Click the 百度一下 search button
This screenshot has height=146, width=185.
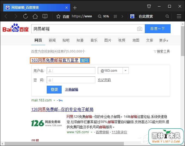158,29
